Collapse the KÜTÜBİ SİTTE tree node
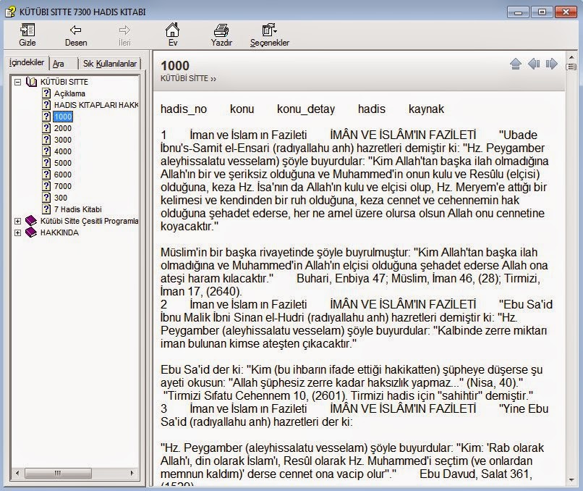 (x=18, y=82)
